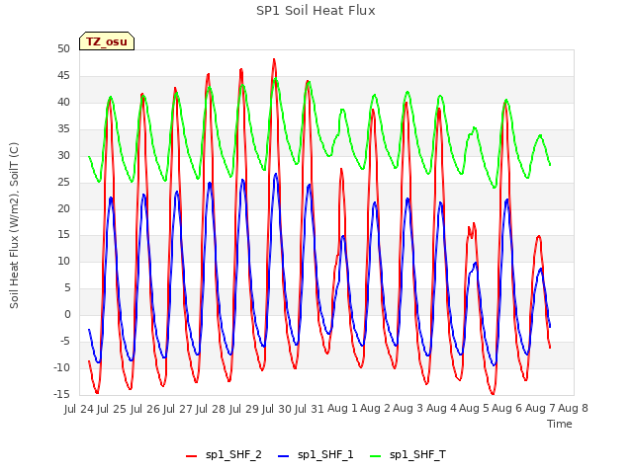Toggle the sp1_SHF_2 legend entry
This screenshot has width=633, height=474.
[x=224, y=455]
